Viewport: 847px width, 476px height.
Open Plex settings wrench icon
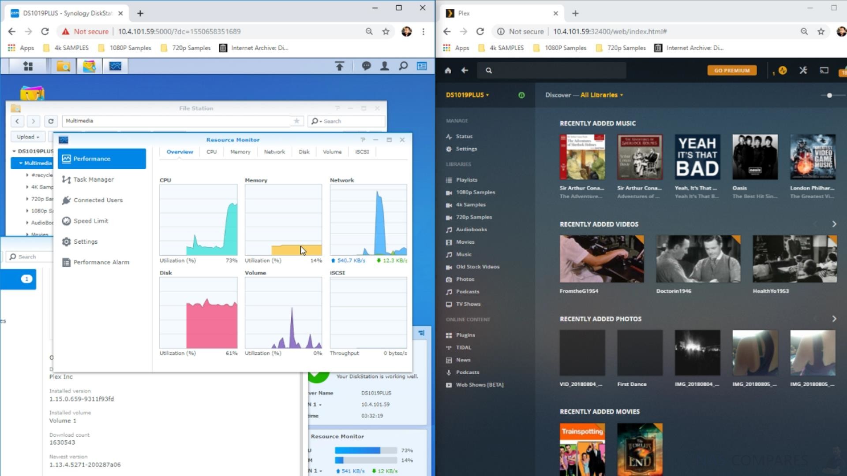pos(803,70)
